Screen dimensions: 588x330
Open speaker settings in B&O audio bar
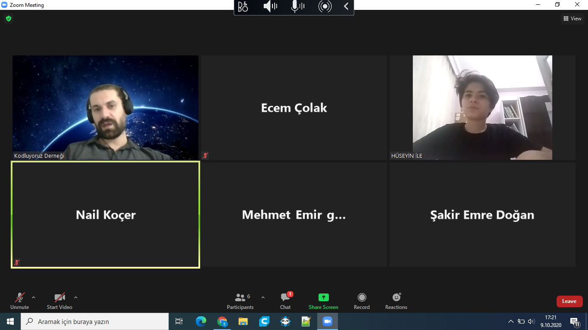(270, 6)
